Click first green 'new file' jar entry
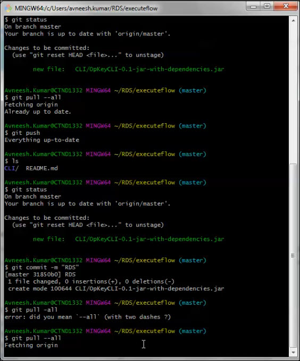Image resolution: width=300 pixels, height=361 pixels. tap(128, 69)
